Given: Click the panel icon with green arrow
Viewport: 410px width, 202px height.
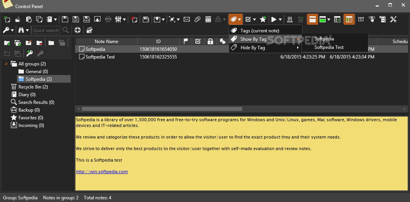Looking at the screenshot, I should click(x=337, y=19).
